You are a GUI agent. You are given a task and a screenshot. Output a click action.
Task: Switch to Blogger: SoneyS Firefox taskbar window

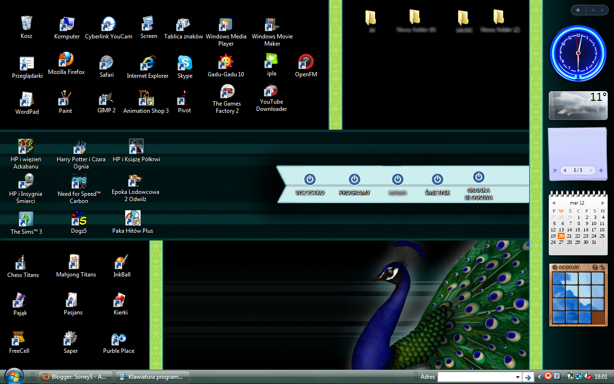click(76, 377)
